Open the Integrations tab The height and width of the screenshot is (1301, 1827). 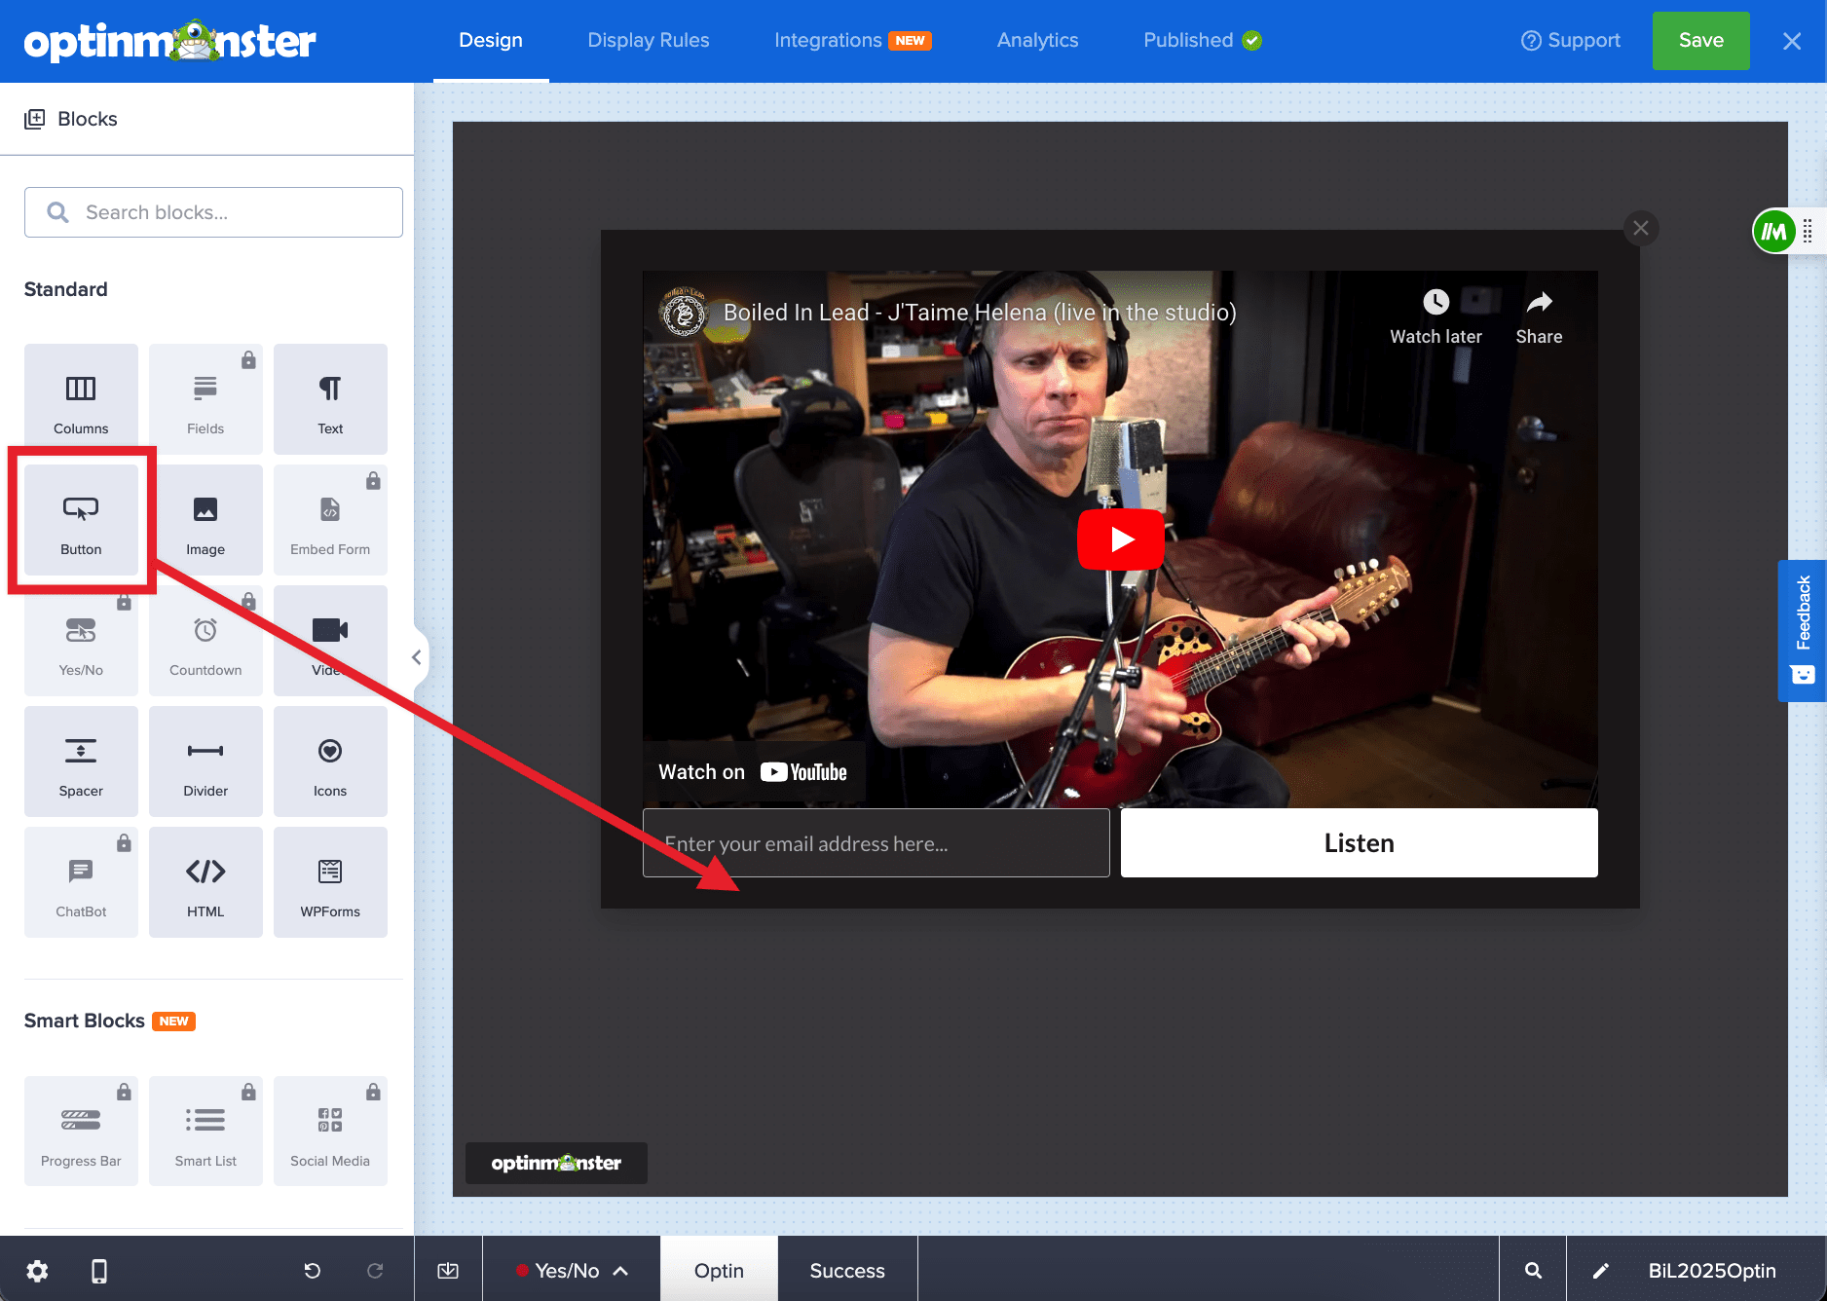point(853,41)
